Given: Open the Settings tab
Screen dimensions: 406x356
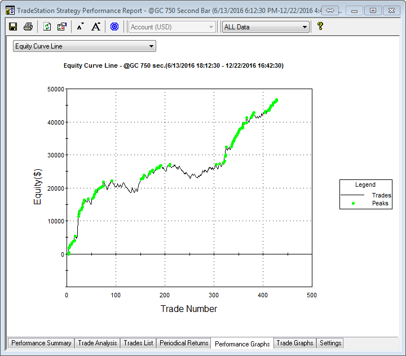Looking at the screenshot, I should click(x=330, y=343).
